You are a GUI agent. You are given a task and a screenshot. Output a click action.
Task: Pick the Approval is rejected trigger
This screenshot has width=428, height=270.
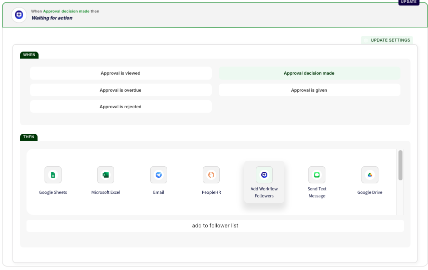121,107
